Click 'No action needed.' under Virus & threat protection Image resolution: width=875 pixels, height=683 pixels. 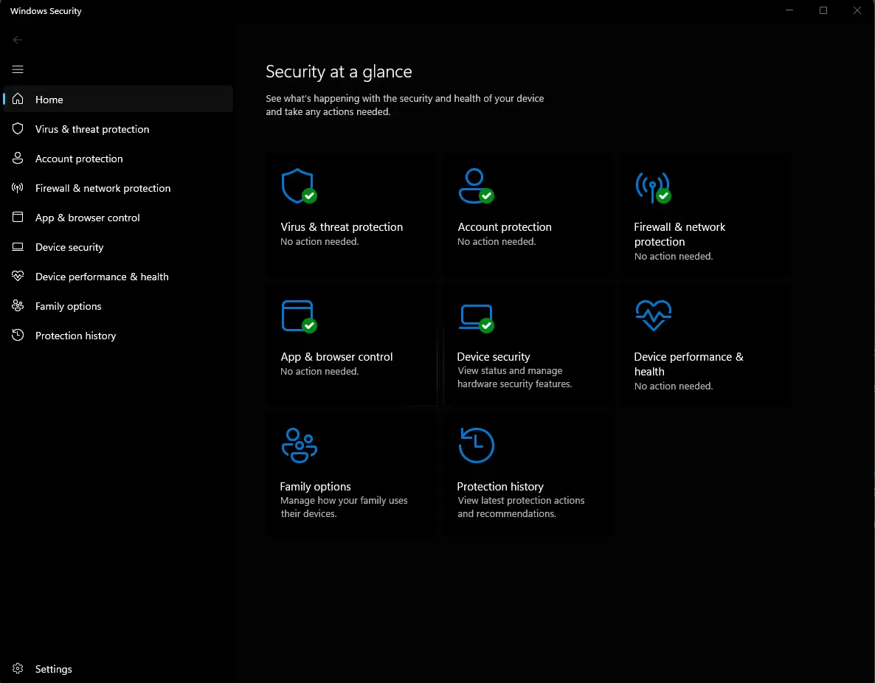(319, 242)
